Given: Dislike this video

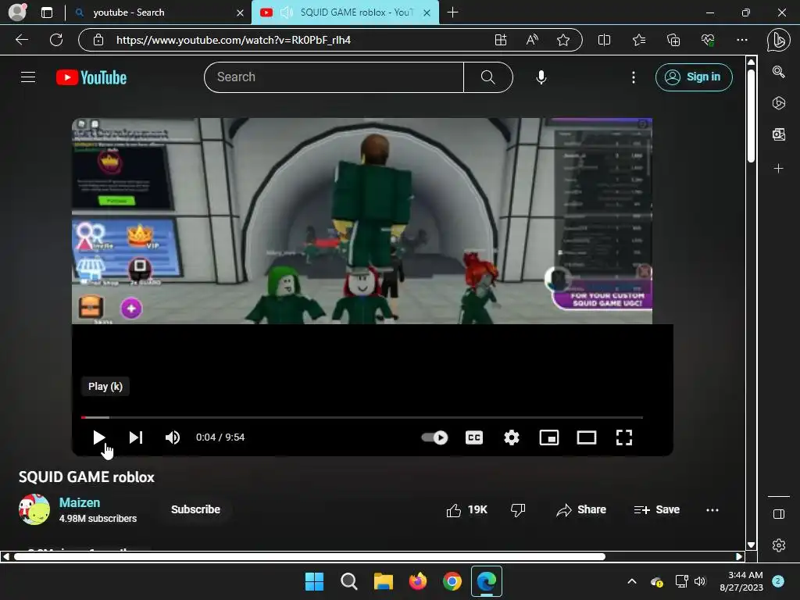Looking at the screenshot, I should click(518, 509).
